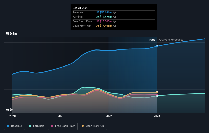
Task: Click the US$15.303m free cash flow value
Action: (104, 21)
